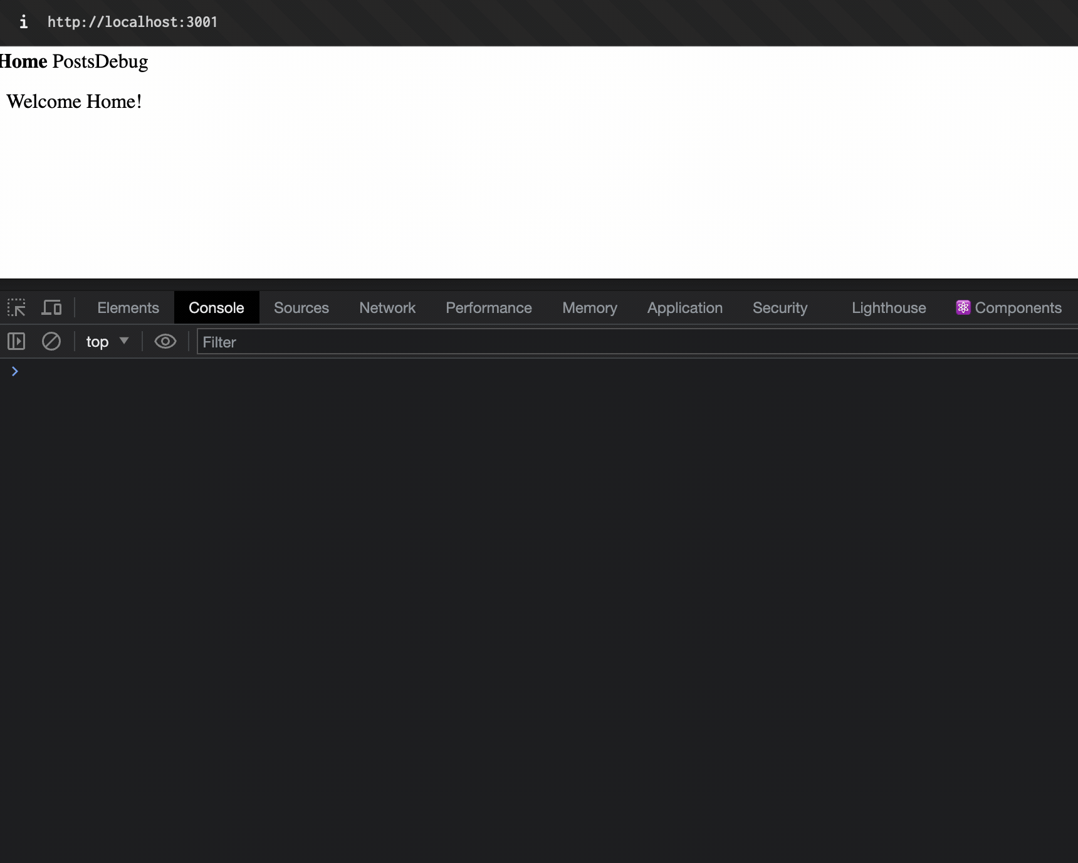Show the console sidebar panel icon

tap(16, 341)
